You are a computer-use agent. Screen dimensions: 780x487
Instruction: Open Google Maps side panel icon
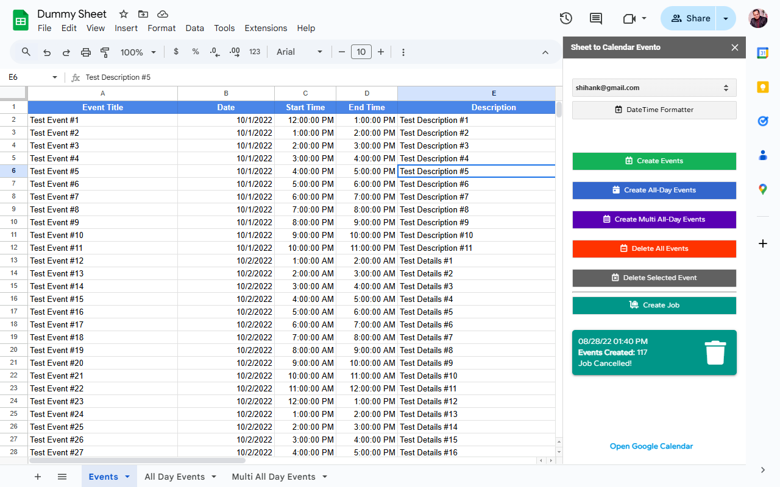(x=762, y=189)
